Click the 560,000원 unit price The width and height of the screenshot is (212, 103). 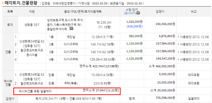136,36
